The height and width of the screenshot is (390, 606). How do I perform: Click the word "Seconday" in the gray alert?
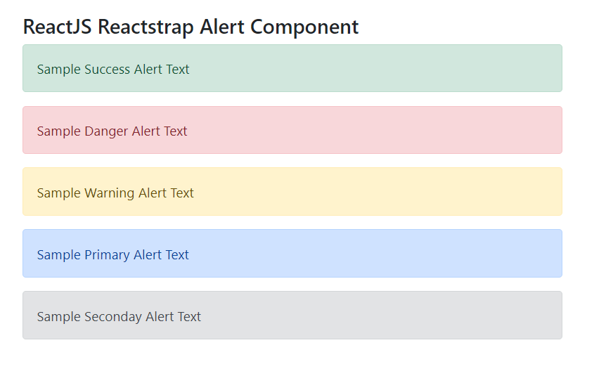112,316
